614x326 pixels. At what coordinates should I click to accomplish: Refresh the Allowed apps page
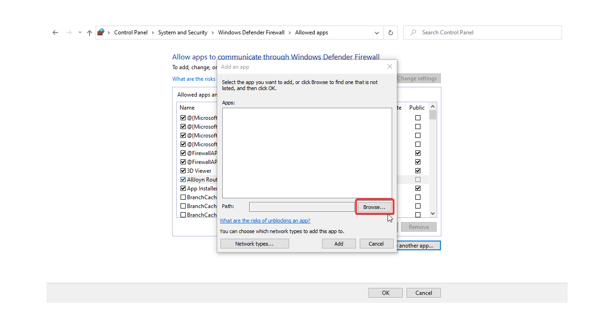click(x=390, y=33)
